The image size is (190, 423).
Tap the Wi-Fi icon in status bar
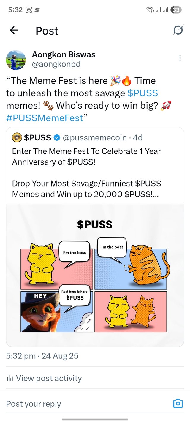point(150,10)
